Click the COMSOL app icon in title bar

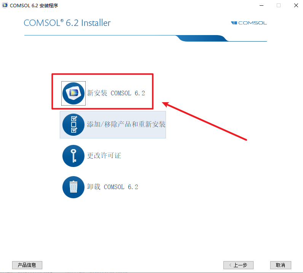pyautogui.click(x=5, y=5)
